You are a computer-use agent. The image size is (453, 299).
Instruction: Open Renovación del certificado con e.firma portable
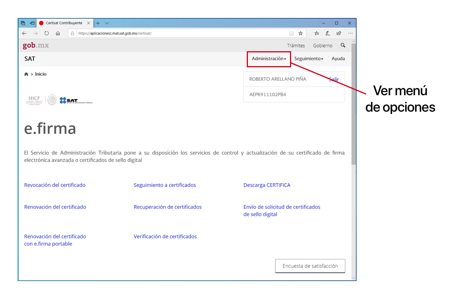55,240
